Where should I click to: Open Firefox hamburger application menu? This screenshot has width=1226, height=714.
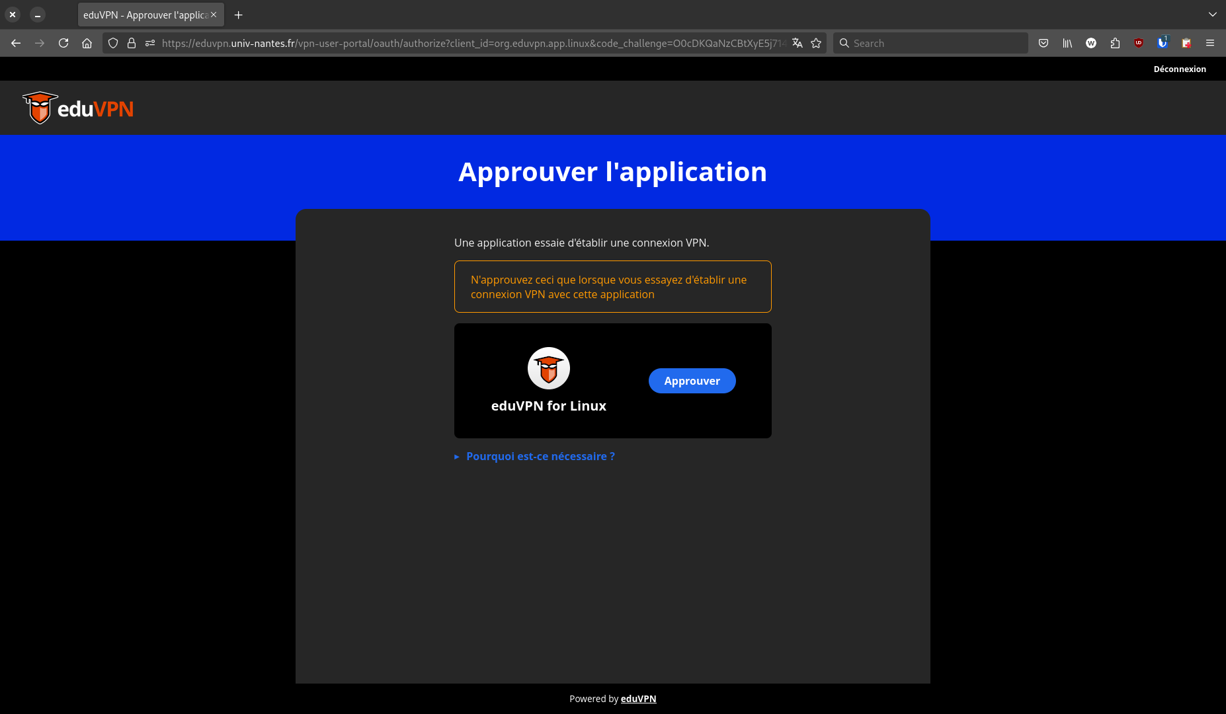(x=1210, y=43)
